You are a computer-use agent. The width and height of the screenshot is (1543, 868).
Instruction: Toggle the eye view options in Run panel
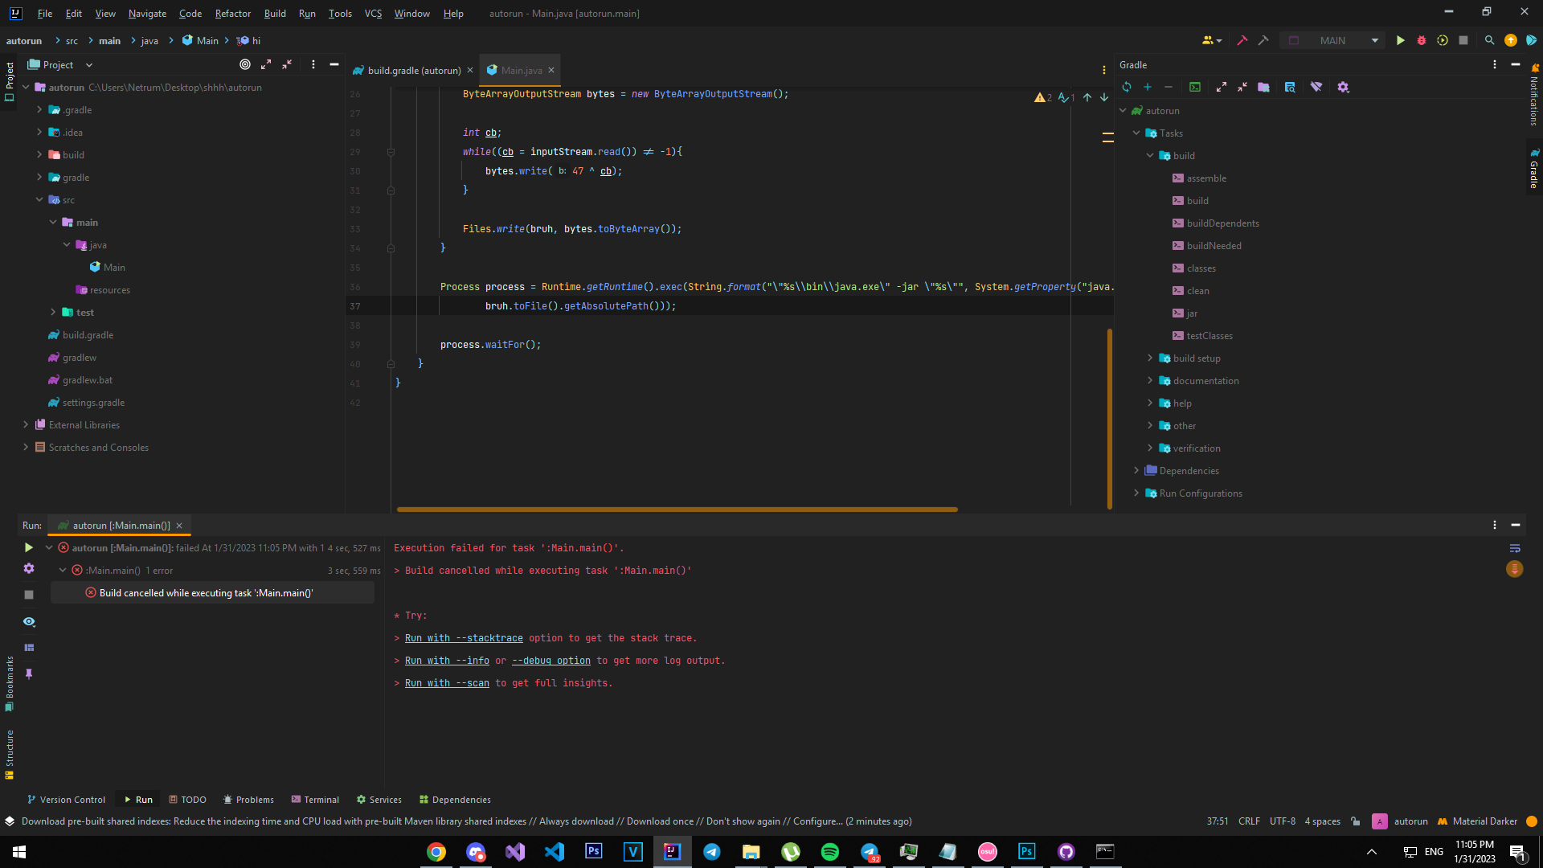pyautogui.click(x=29, y=621)
